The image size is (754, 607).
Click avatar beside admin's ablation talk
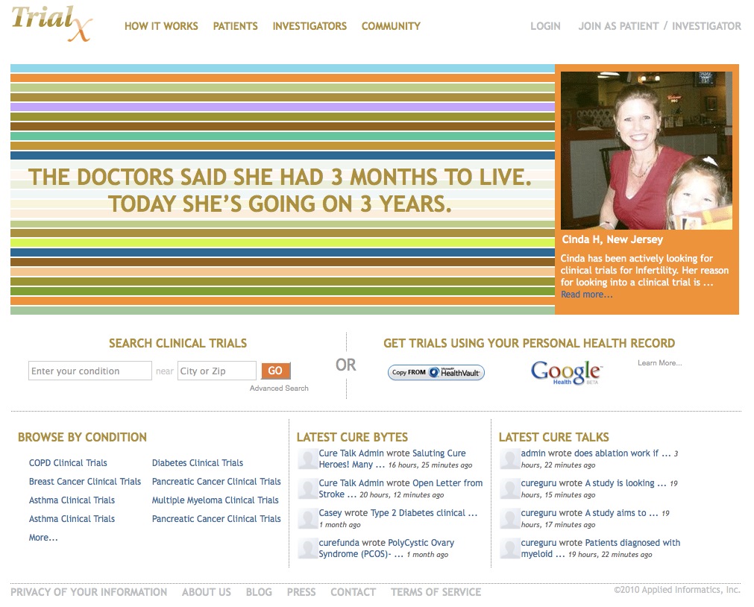point(510,459)
